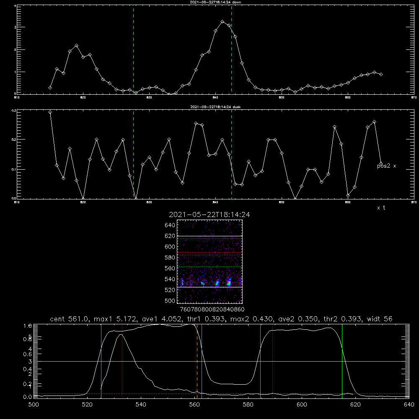
Task: Click the '540' label on bottom plot x-axis
Action: point(141,405)
